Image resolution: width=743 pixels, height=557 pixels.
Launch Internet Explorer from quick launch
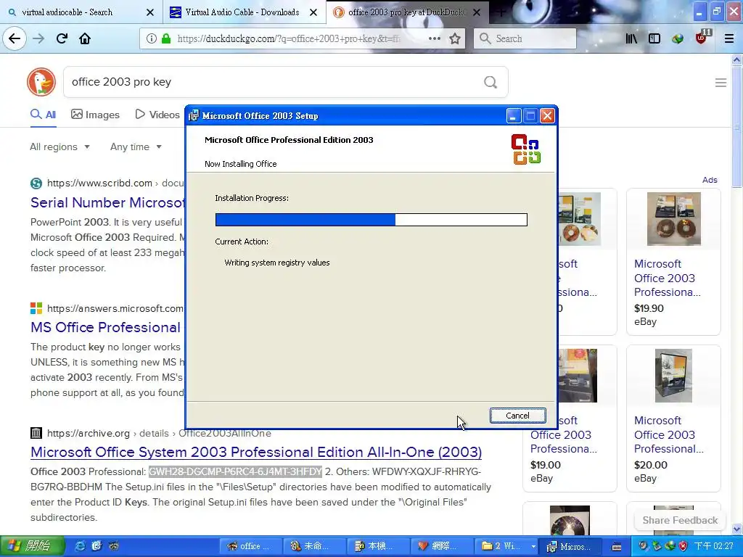80,546
